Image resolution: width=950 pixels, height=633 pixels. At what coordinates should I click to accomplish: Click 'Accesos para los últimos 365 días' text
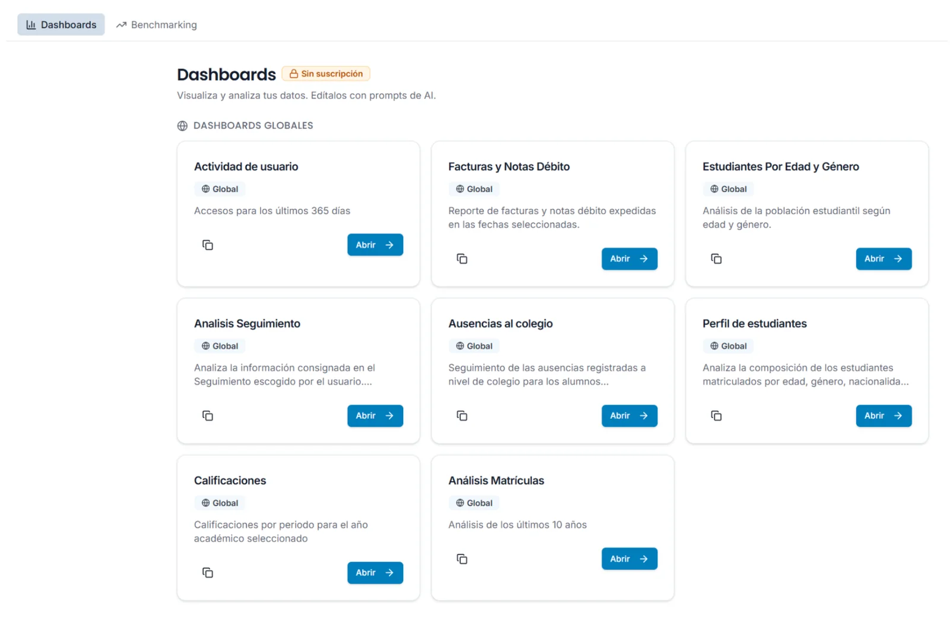[272, 211]
